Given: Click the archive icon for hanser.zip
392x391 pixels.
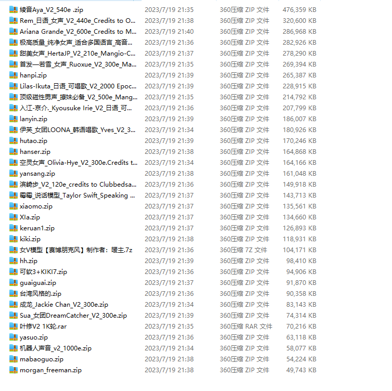Looking at the screenshot, I should tap(14, 151).
